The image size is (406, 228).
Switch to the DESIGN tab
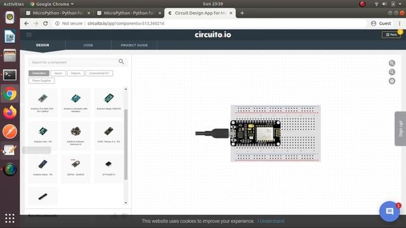(43, 45)
